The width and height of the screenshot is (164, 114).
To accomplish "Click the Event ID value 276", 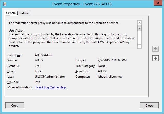I will point(37,66).
